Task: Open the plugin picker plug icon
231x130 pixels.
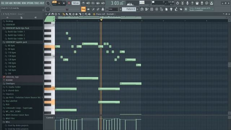Action: tap(171, 9)
